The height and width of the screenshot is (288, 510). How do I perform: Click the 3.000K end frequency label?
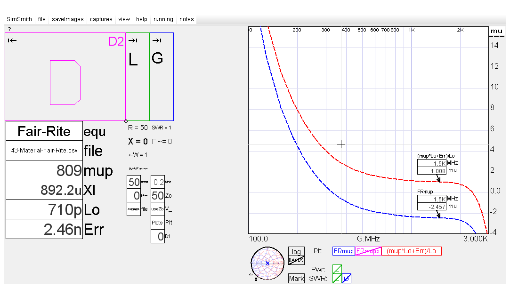pyautogui.click(x=476, y=239)
